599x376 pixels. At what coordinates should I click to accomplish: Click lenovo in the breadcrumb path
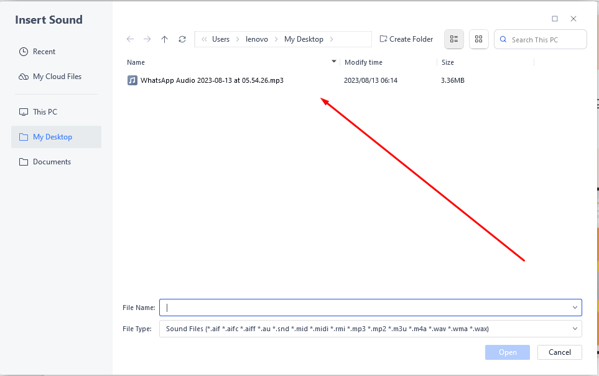(257, 39)
